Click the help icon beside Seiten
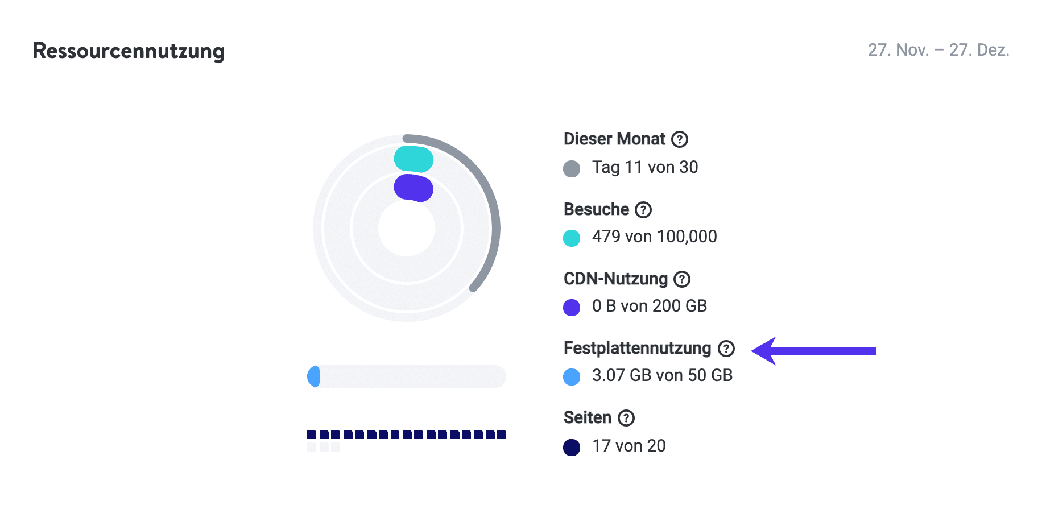 point(626,418)
